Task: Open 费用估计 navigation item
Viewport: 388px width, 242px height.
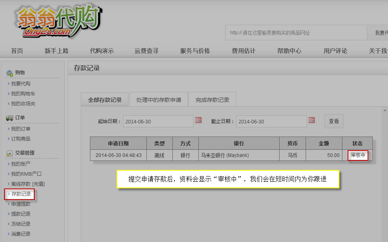Action: [244, 51]
